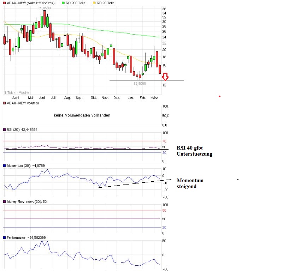
Task: Click the 'keine Volumendaten vorhanden' message
Action: tap(82, 115)
